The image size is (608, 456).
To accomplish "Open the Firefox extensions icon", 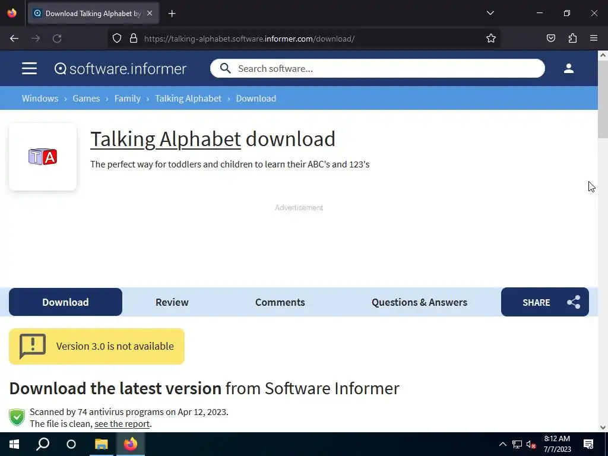I will [572, 39].
